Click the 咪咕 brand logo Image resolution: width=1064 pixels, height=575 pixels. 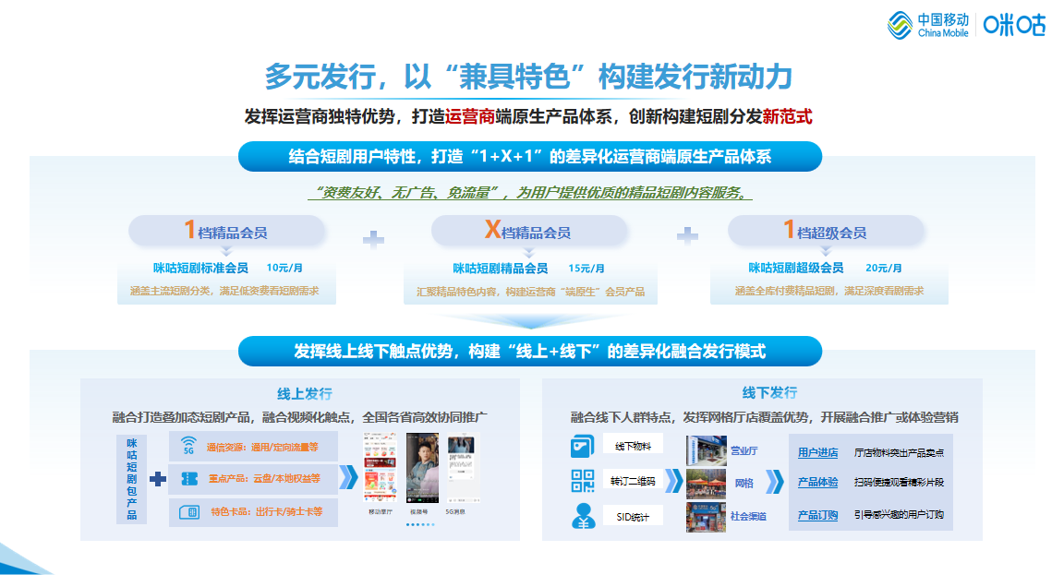click(x=1014, y=25)
